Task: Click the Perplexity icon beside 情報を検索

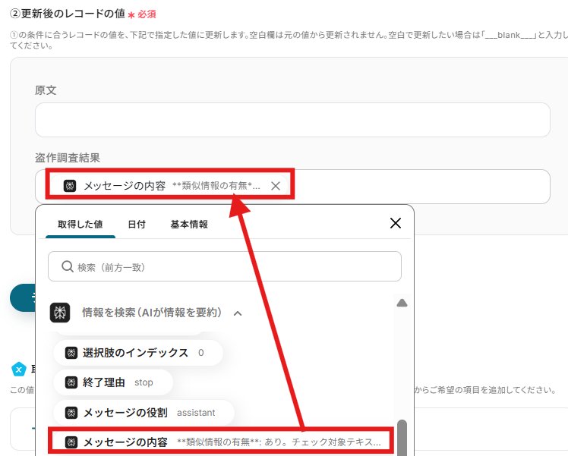Action: pyautogui.click(x=60, y=313)
